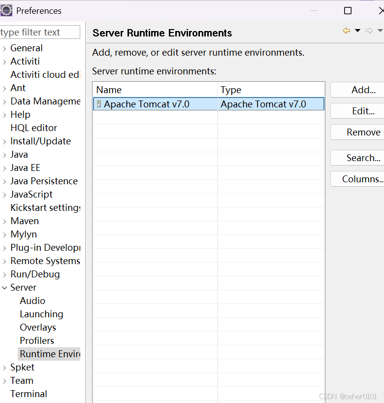384x403 pixels.
Task: Click the forward navigation arrow icon
Action: click(369, 31)
